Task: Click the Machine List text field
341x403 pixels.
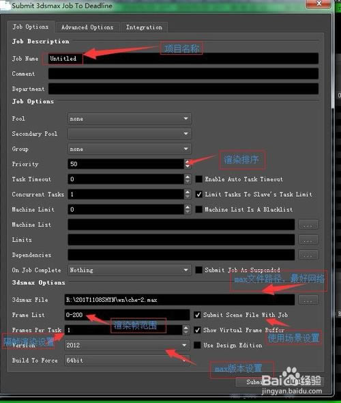Action: tap(181, 225)
